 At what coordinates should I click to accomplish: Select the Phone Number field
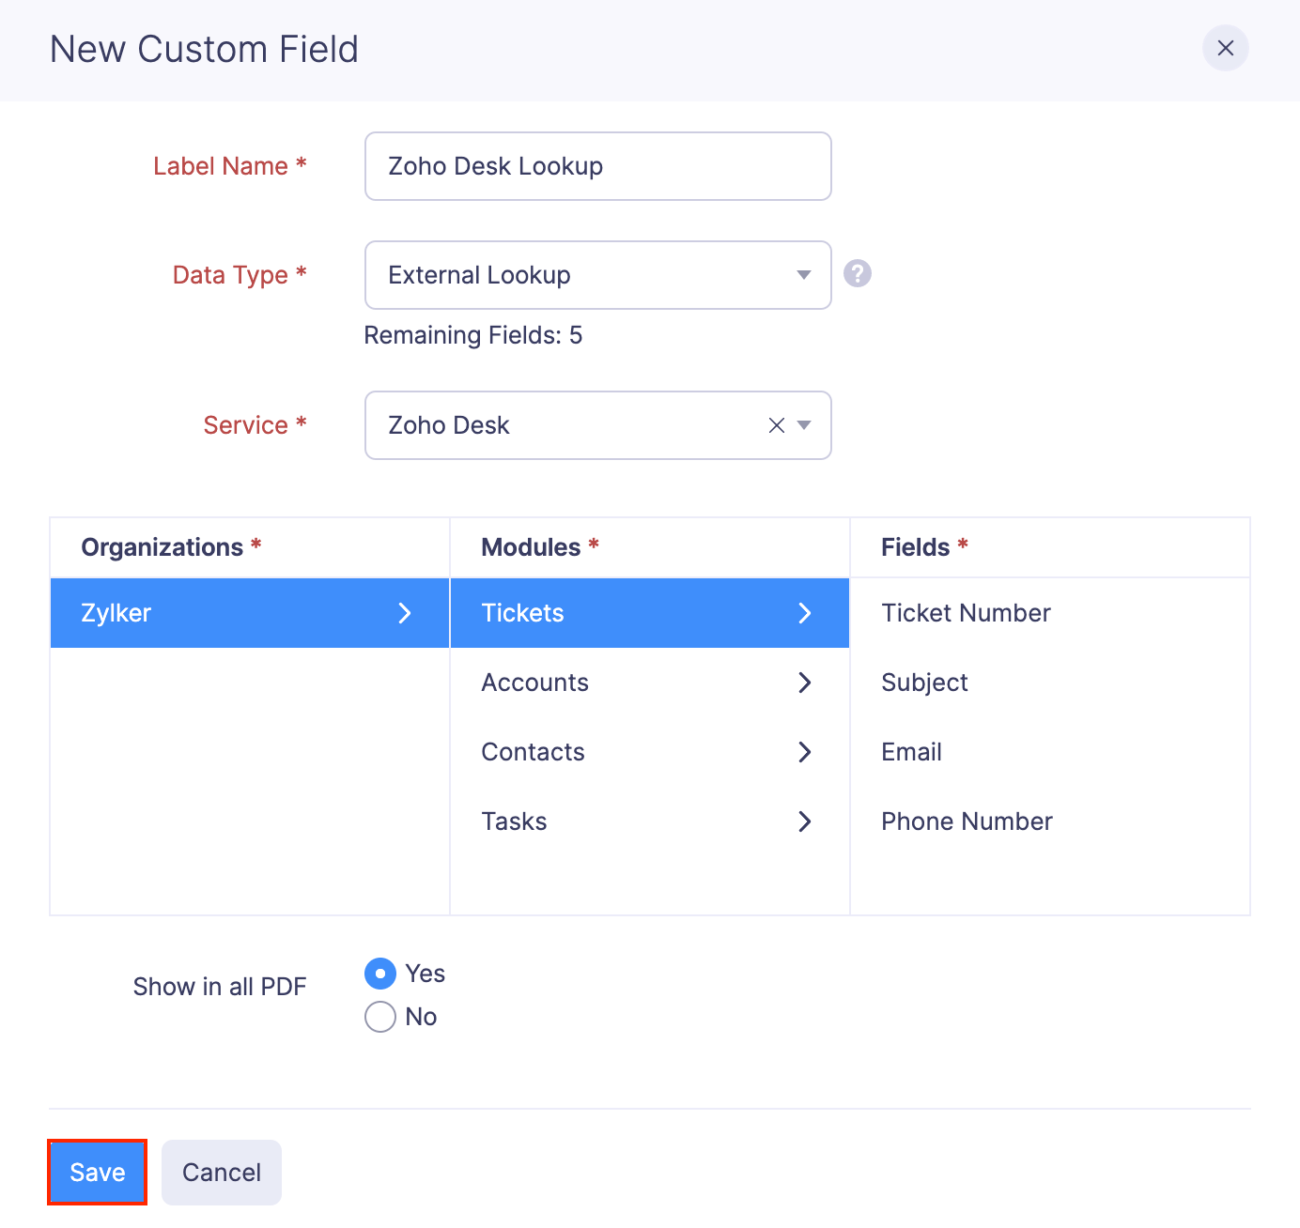click(x=967, y=821)
